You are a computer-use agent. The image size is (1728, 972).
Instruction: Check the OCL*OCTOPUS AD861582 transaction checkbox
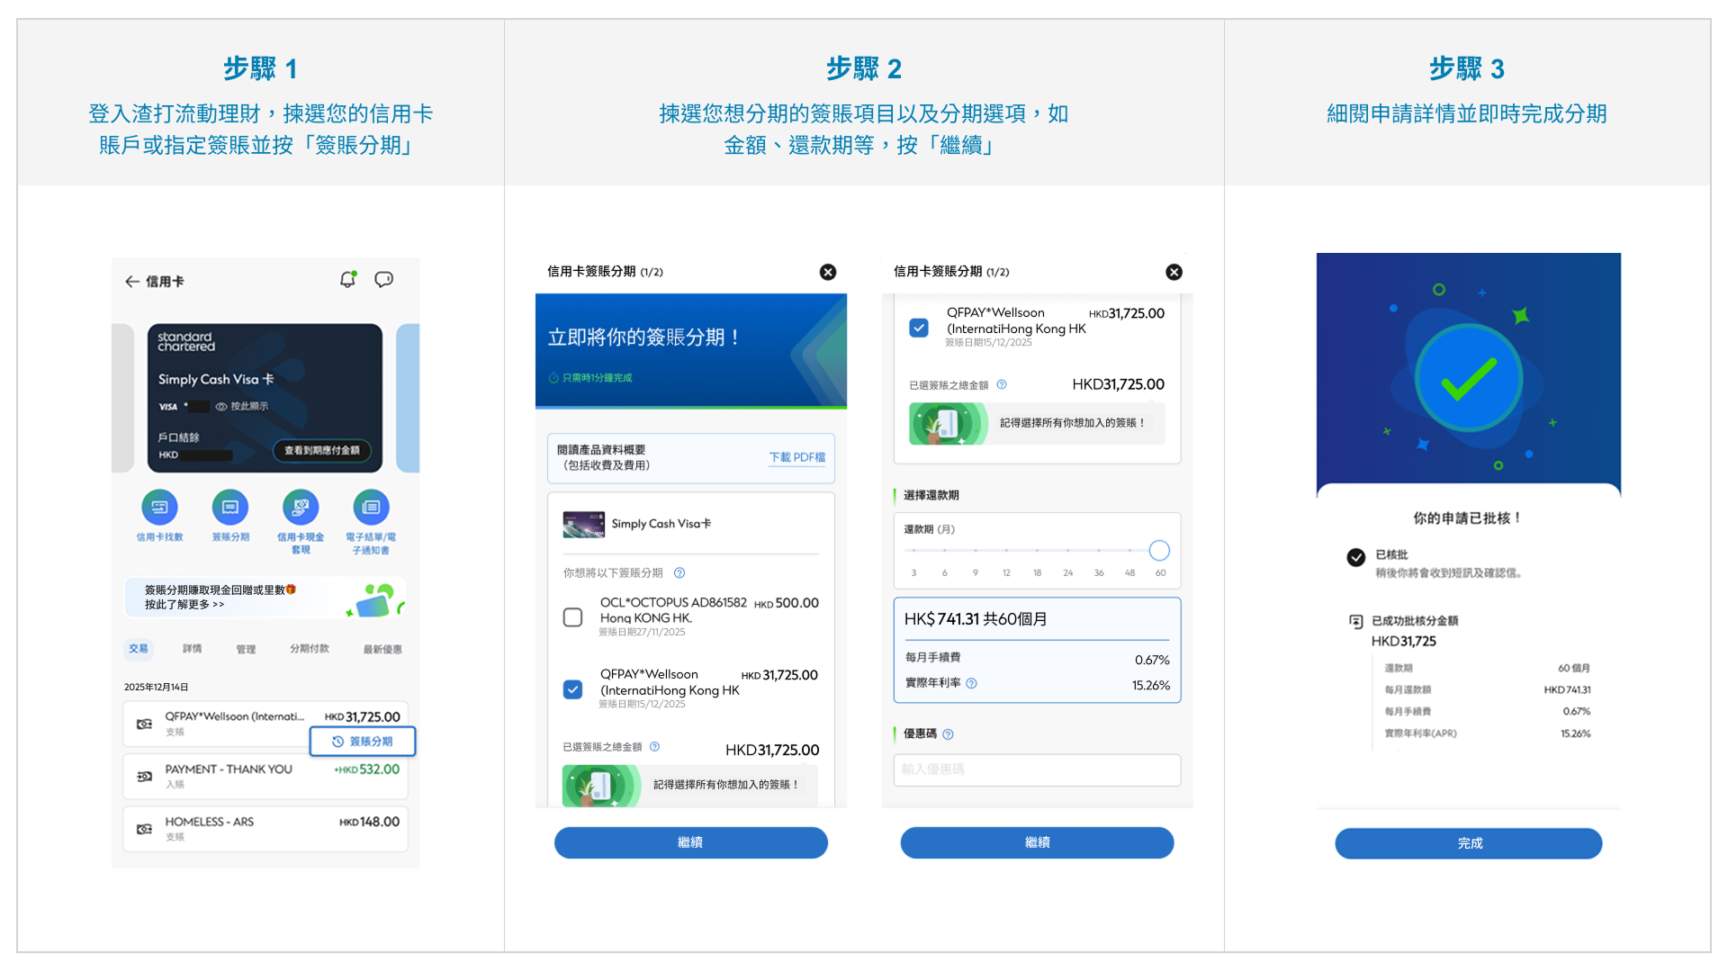pyautogui.click(x=573, y=617)
